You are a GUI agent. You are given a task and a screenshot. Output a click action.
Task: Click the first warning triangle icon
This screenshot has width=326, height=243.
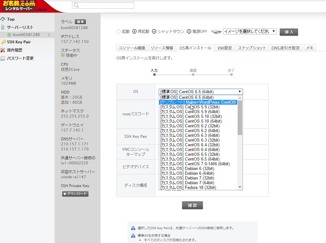tap(133, 228)
